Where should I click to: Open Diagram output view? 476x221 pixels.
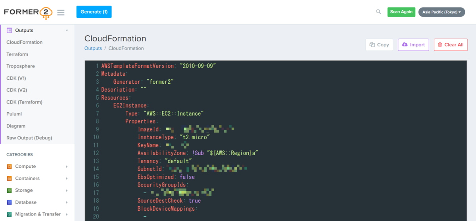tap(16, 126)
